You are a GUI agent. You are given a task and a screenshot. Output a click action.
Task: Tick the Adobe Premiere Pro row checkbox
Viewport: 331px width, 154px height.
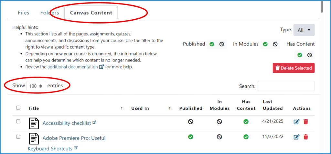[x=18, y=137]
